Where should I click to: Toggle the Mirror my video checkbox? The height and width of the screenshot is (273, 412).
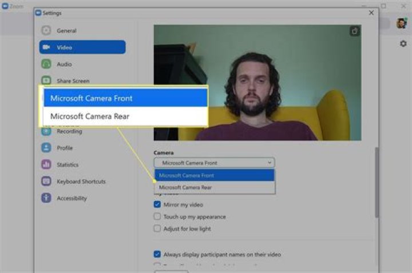coord(157,204)
